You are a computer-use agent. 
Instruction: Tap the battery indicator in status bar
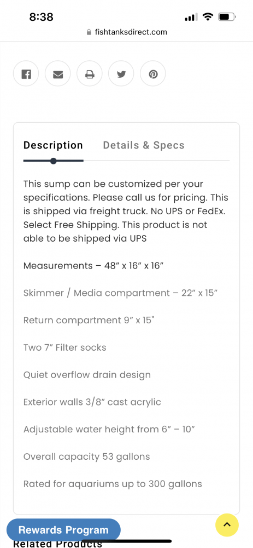227,16
